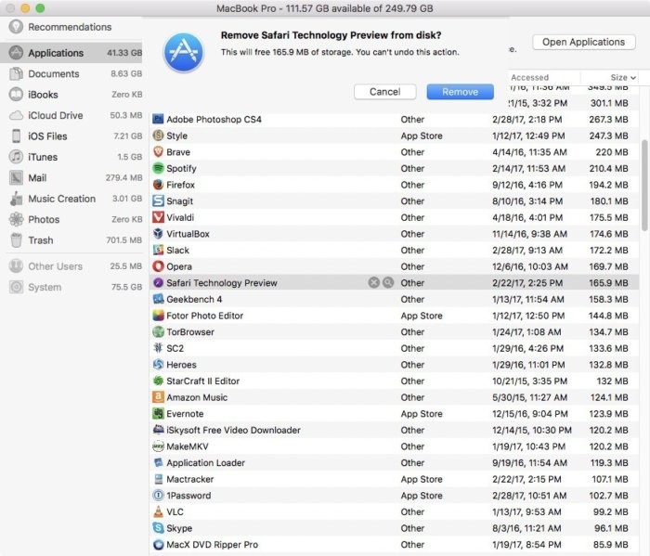This screenshot has height=556, width=650.
Task: Click the magnifier reveal icon on Safari row
Action: pyautogui.click(x=387, y=283)
